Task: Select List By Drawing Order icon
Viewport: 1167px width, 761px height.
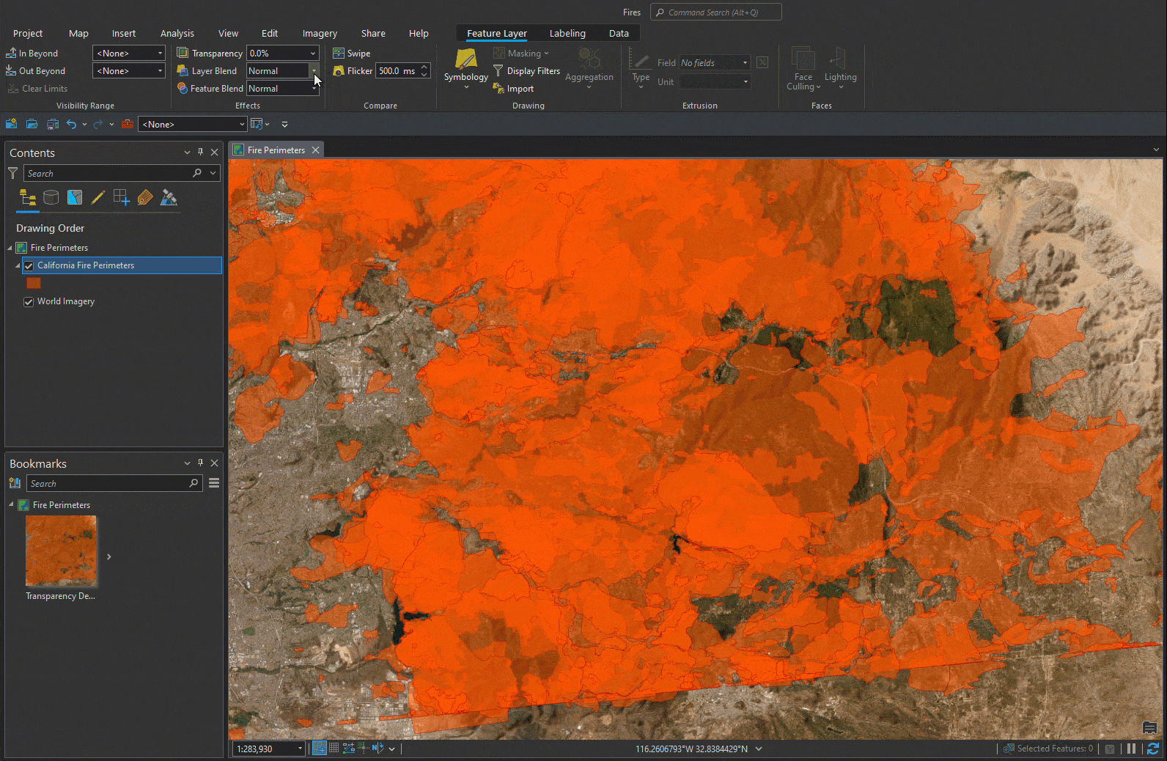Action: pos(27,198)
